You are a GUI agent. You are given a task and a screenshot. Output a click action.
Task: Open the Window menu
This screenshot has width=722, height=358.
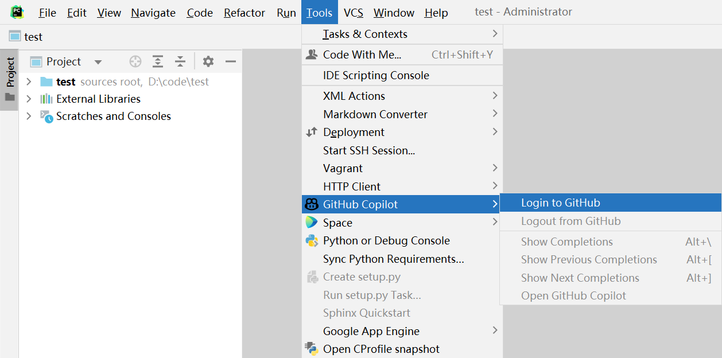(x=394, y=13)
